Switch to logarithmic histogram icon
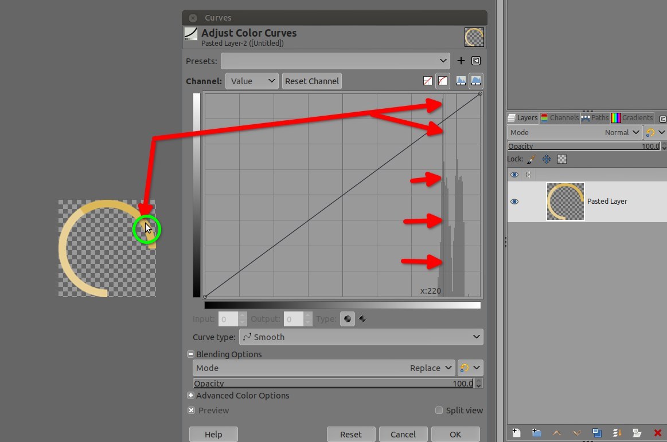667x442 pixels. pyautogui.click(x=475, y=81)
